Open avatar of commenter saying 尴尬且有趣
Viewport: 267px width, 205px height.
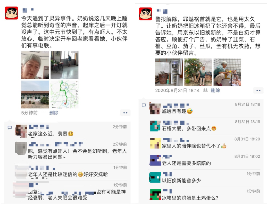tap(155, 109)
